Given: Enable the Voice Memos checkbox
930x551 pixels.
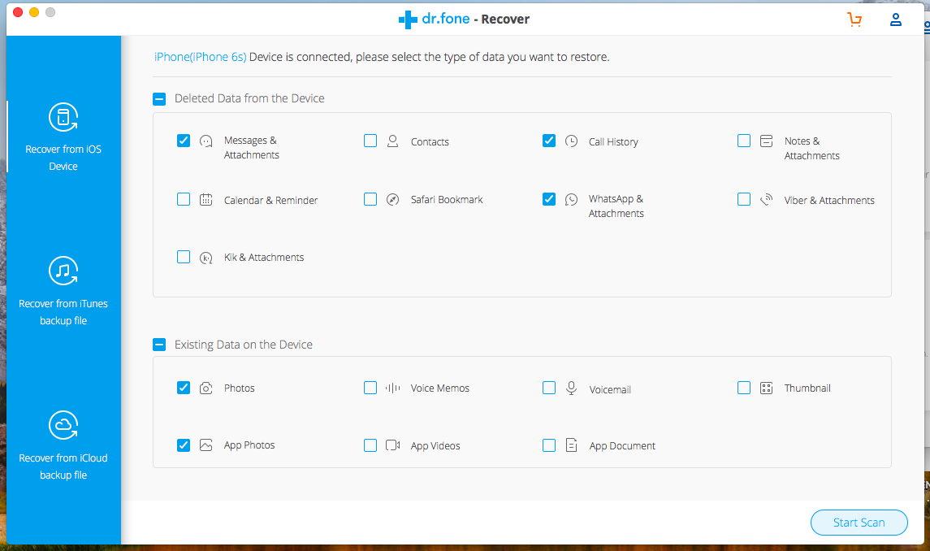Looking at the screenshot, I should point(370,388).
